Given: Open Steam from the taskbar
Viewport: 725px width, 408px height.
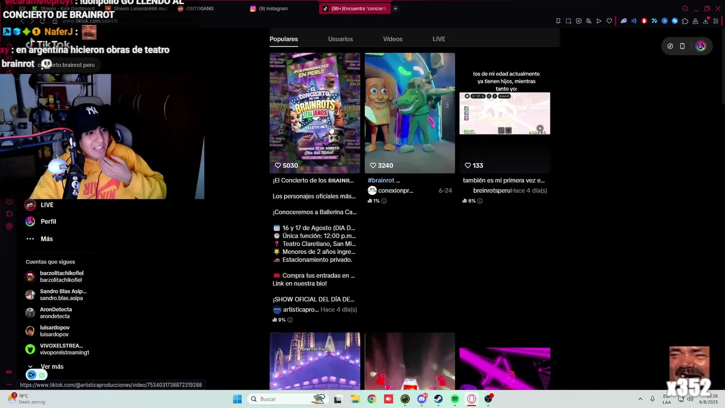Looking at the screenshot, I should coord(438,399).
